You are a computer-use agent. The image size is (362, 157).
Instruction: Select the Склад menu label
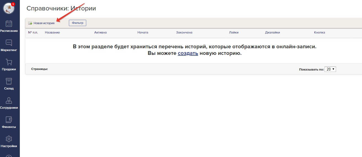pyautogui.click(x=9, y=88)
